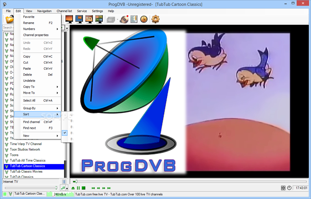Select TubTub Classic Movies channel
The height and width of the screenshot is (199, 311).
(26, 172)
